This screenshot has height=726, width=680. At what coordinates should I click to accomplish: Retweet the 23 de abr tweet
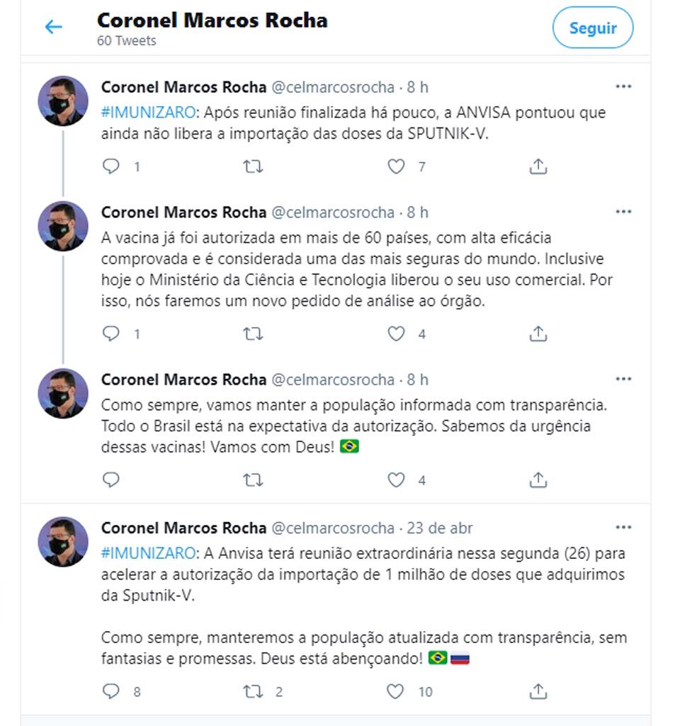(253, 691)
